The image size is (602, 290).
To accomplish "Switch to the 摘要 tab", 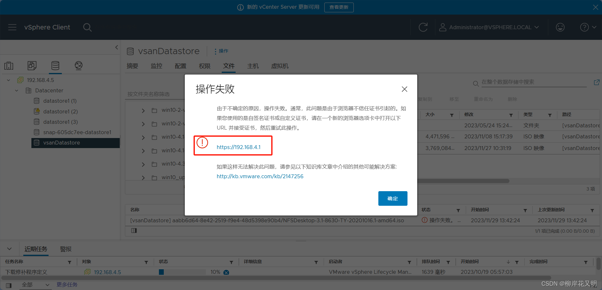I will 132,66.
